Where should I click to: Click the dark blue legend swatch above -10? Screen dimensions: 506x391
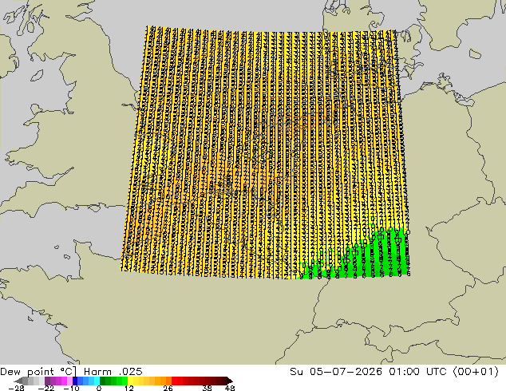pos(75,381)
